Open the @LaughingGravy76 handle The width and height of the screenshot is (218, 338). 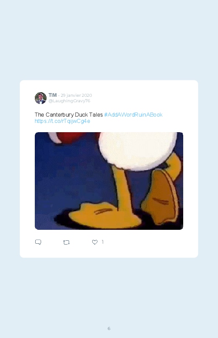pos(69,101)
